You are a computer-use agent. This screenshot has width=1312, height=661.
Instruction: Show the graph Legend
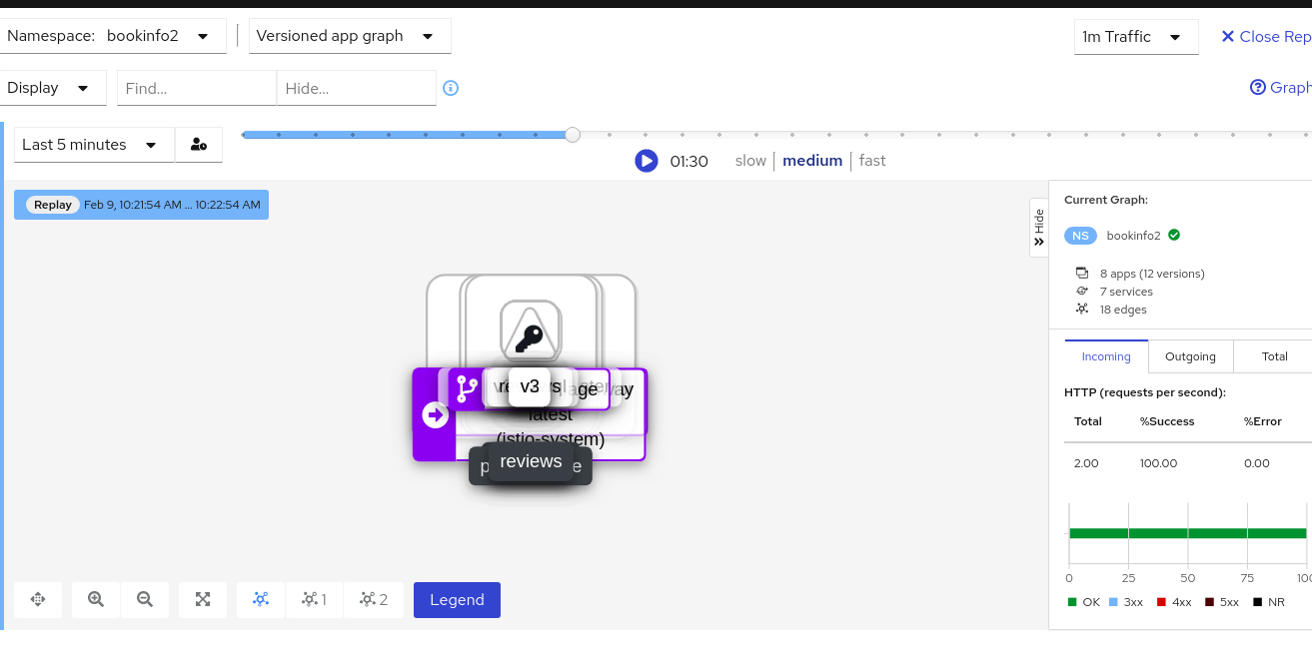pyautogui.click(x=457, y=600)
